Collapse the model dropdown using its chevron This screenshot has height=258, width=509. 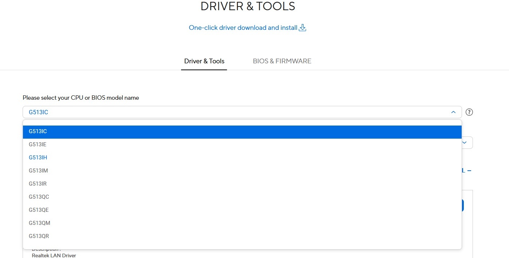(x=453, y=112)
